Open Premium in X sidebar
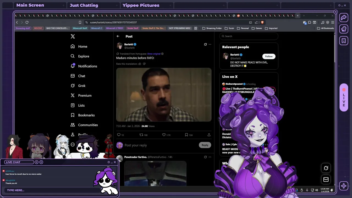The image size is (352, 198). [x=81, y=95]
